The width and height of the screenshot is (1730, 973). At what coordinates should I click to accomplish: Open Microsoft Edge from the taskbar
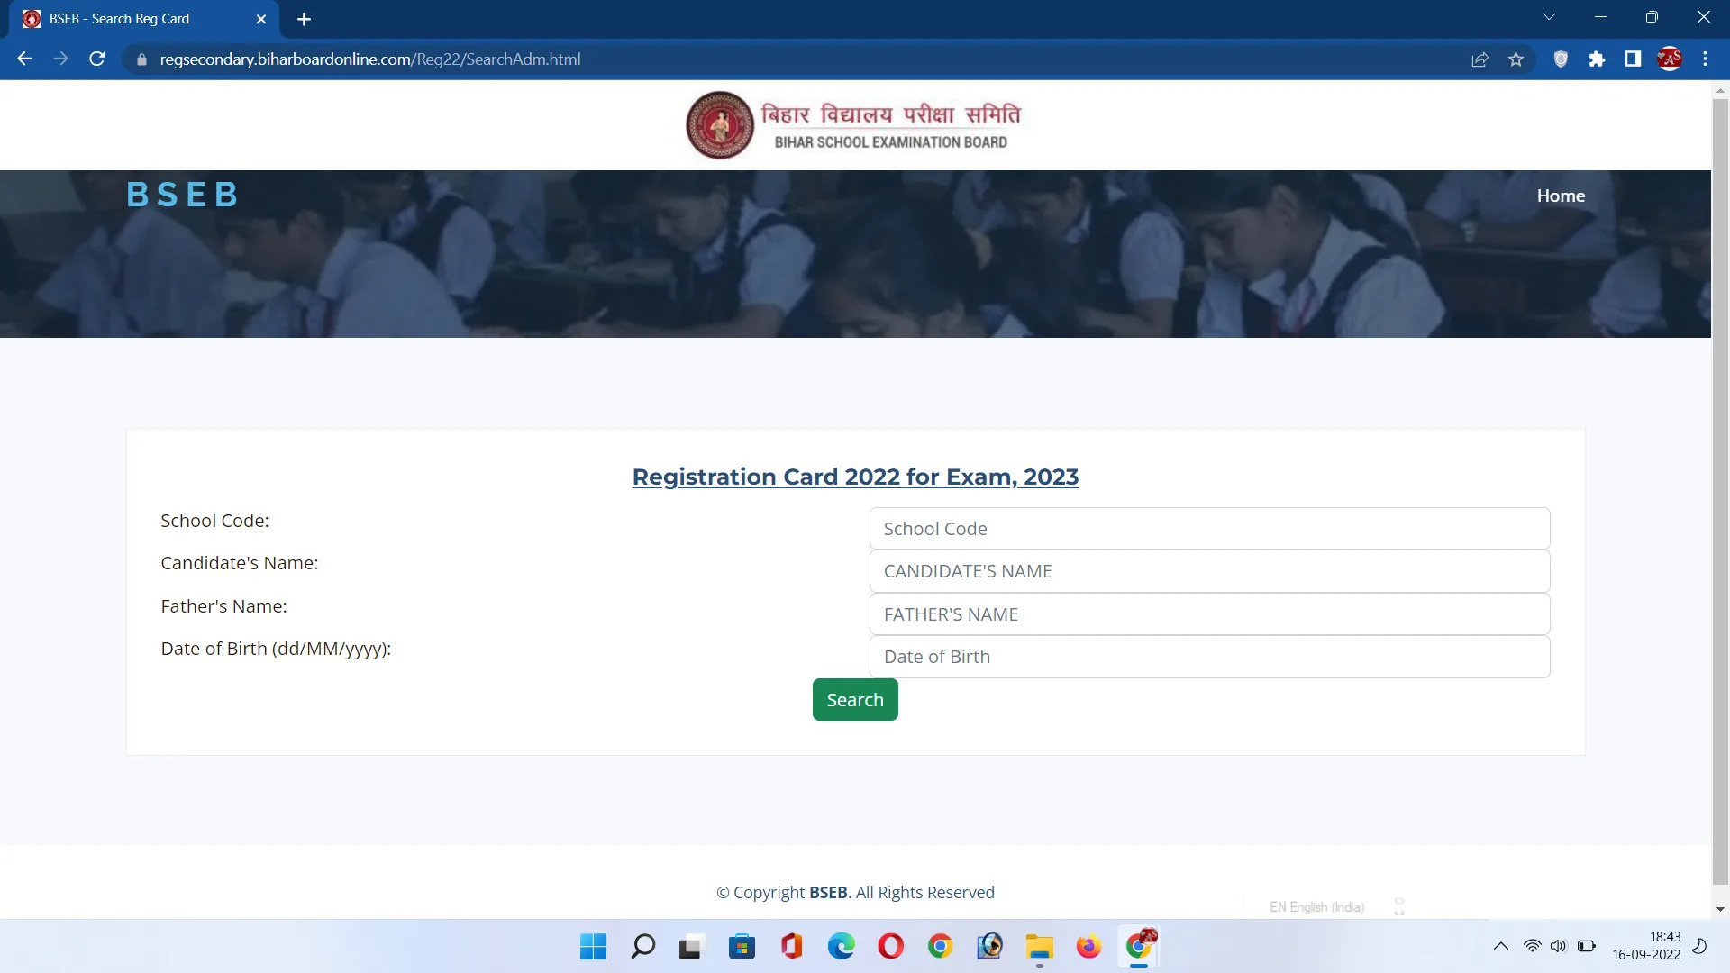point(842,946)
